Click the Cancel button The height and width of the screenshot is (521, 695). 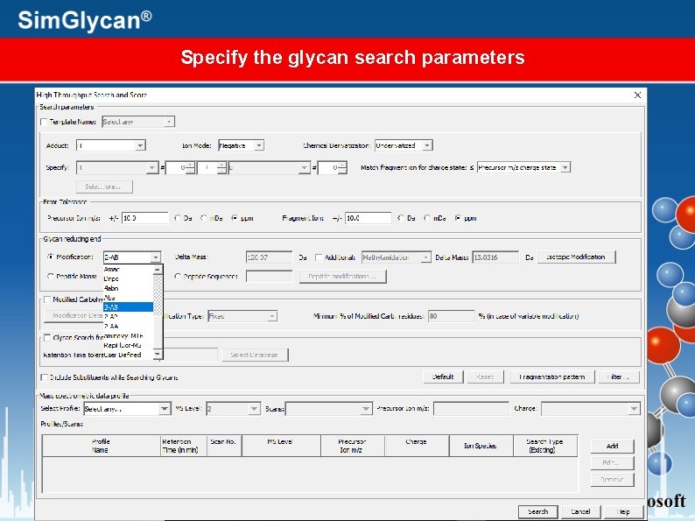580,511
